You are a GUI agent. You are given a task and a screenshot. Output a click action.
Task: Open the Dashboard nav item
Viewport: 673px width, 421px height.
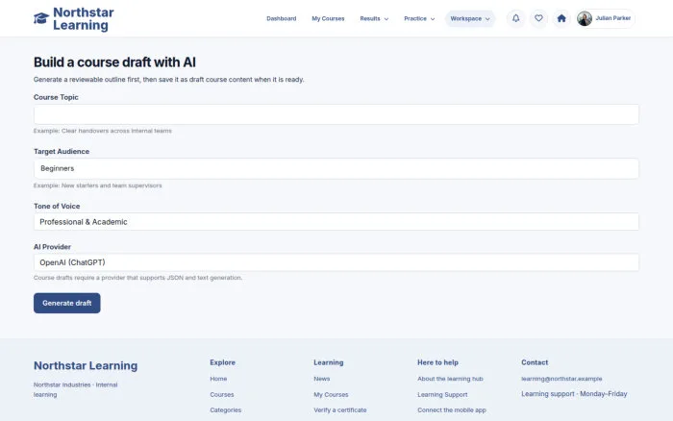point(281,18)
